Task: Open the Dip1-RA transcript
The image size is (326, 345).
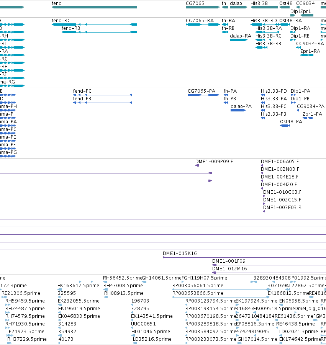Action: click(293, 32)
